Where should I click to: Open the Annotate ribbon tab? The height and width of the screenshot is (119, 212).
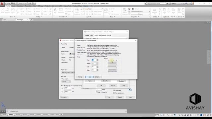[x=20, y=6]
